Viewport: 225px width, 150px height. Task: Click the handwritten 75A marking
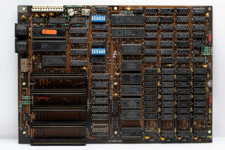click(115, 54)
